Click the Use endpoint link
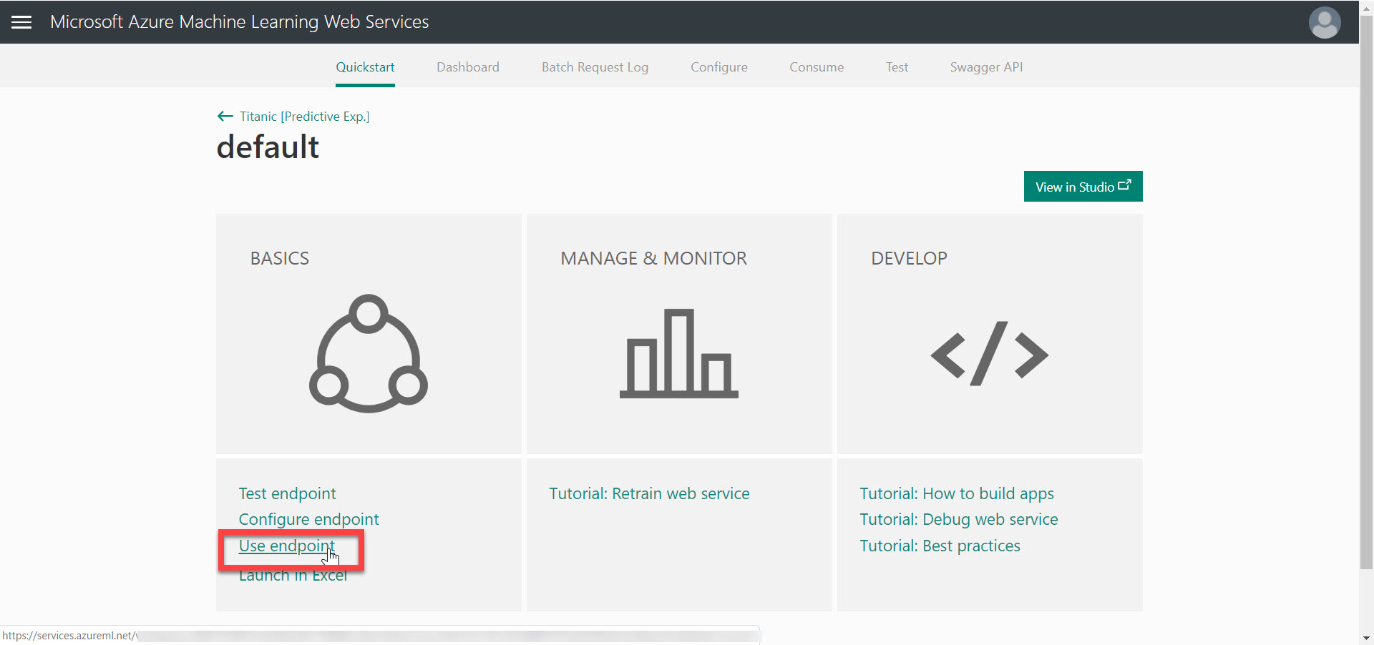The width and height of the screenshot is (1374, 645). [286, 546]
